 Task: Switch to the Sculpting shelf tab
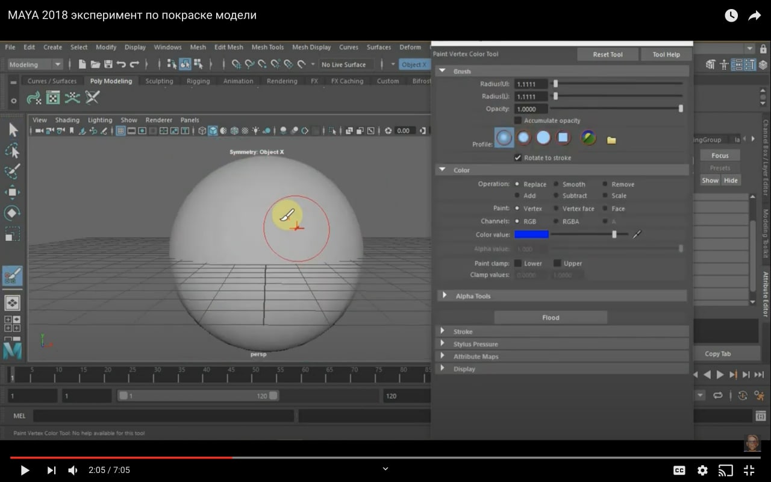pos(159,81)
